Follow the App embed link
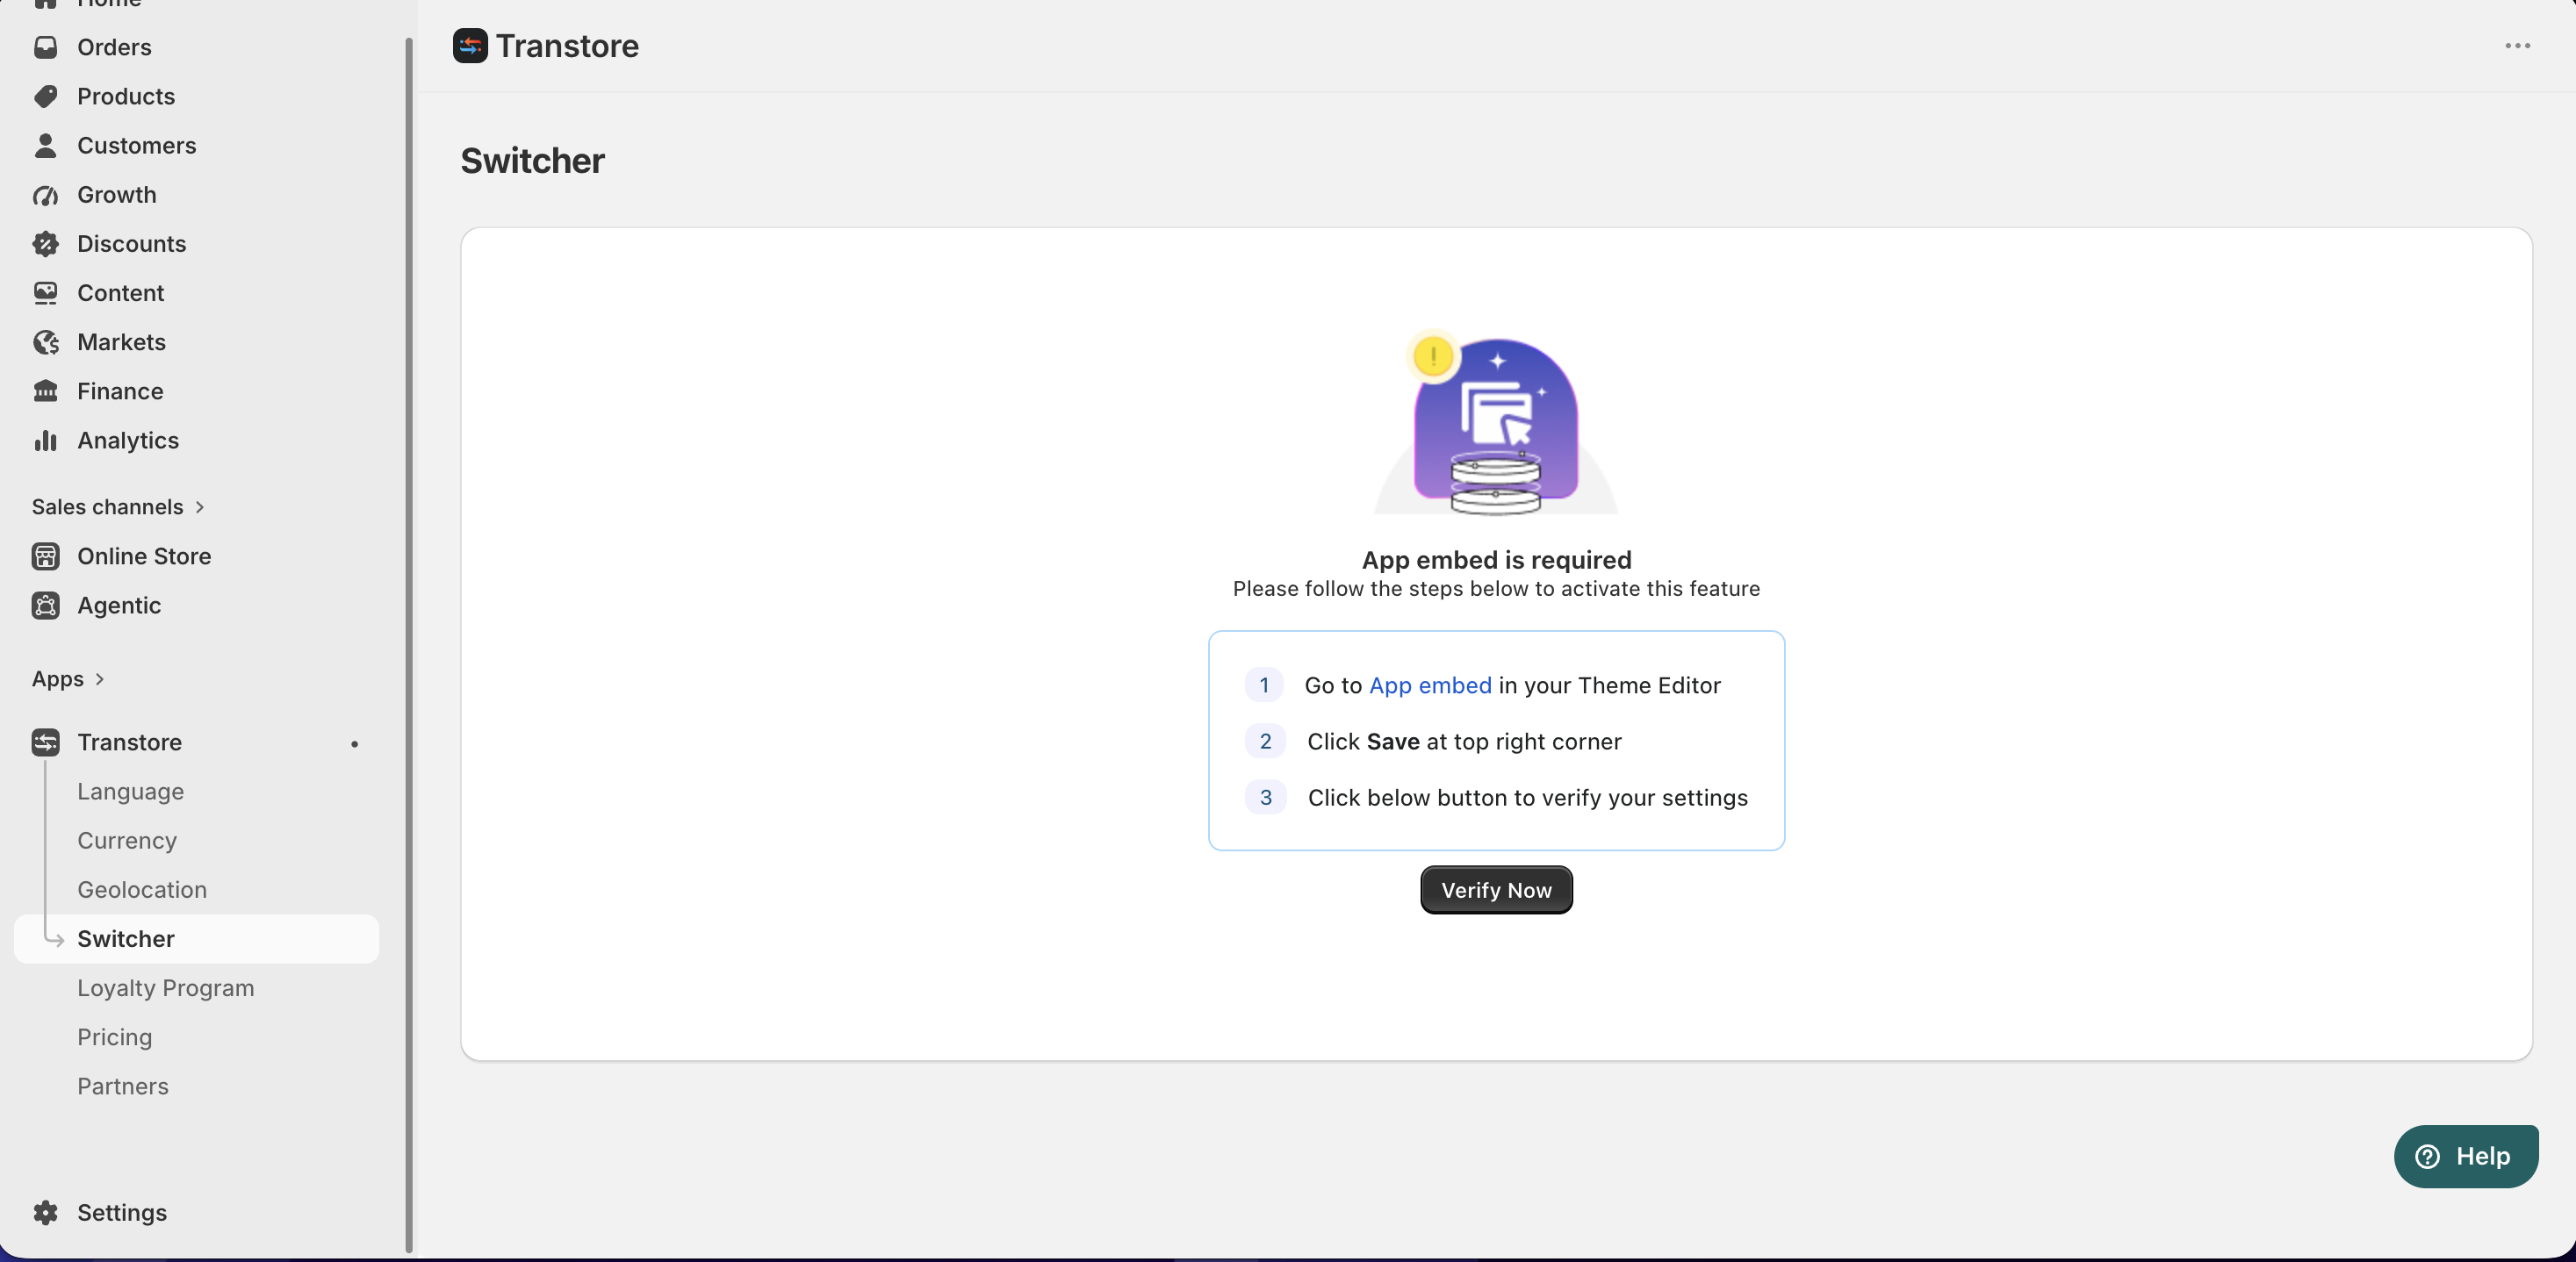 click(x=1430, y=685)
